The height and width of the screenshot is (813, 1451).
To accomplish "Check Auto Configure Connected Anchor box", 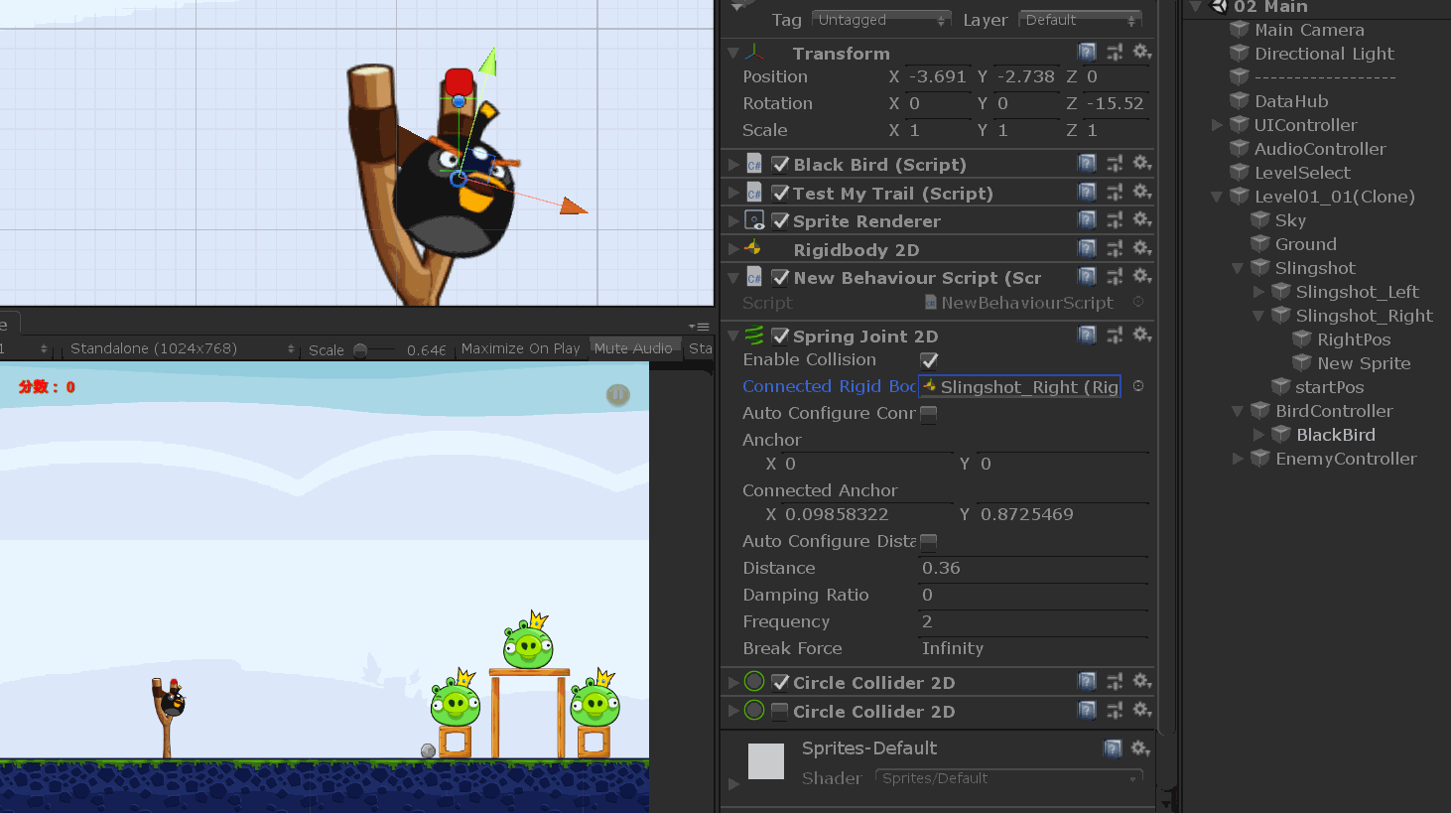I will click(929, 414).
